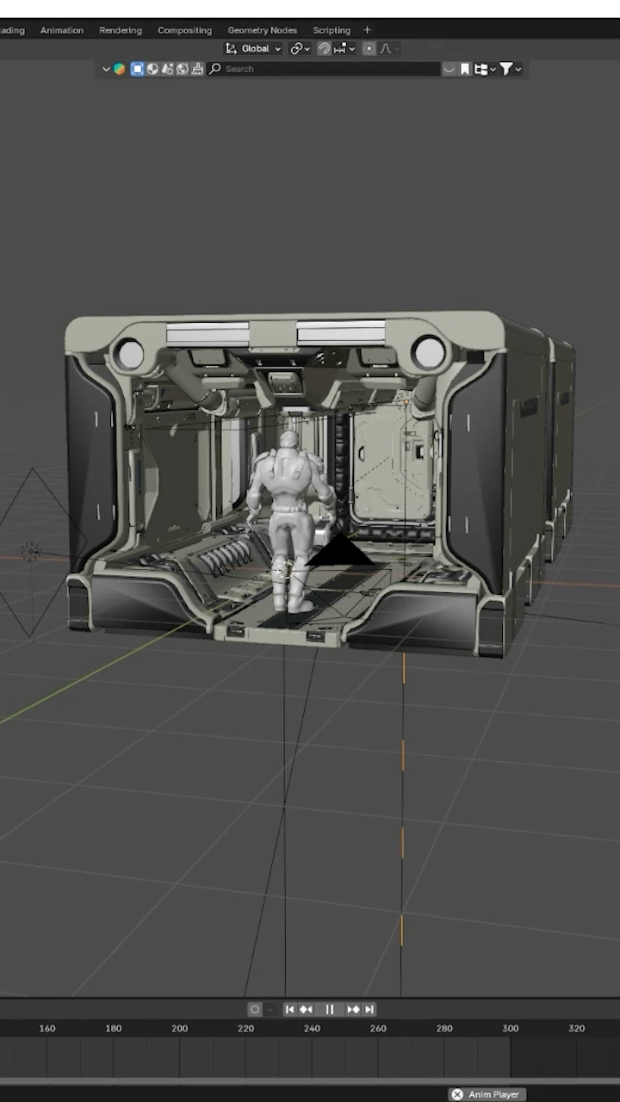Viewport: 620px width, 1102px height.
Task: Jump to the previous keyframe
Action: tap(306, 1009)
